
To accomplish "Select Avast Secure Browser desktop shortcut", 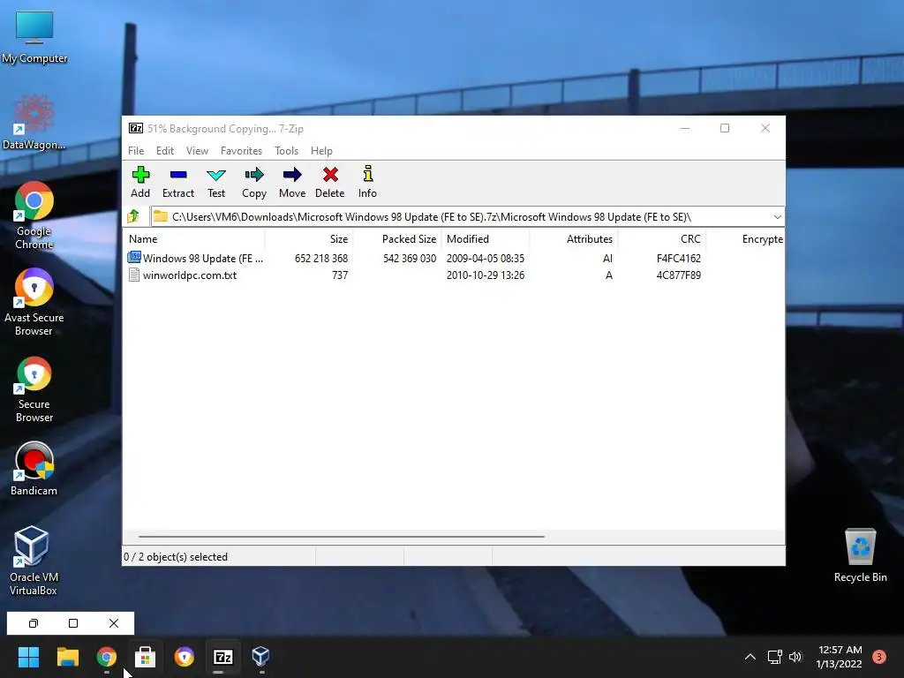I will tap(34, 302).
